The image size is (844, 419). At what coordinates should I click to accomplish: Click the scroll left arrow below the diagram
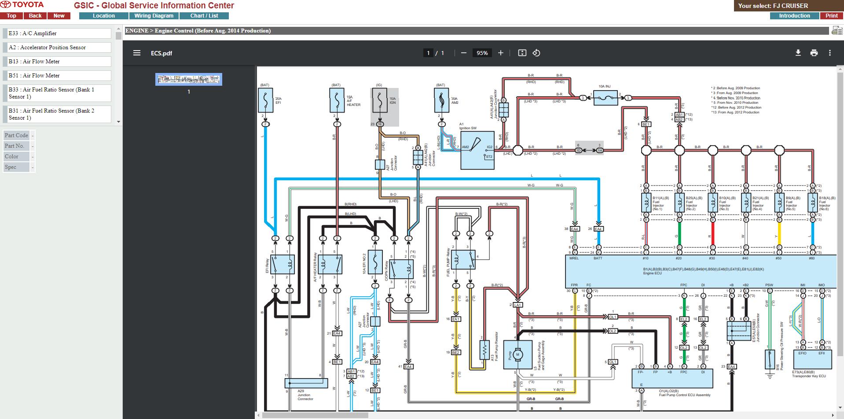259,415
